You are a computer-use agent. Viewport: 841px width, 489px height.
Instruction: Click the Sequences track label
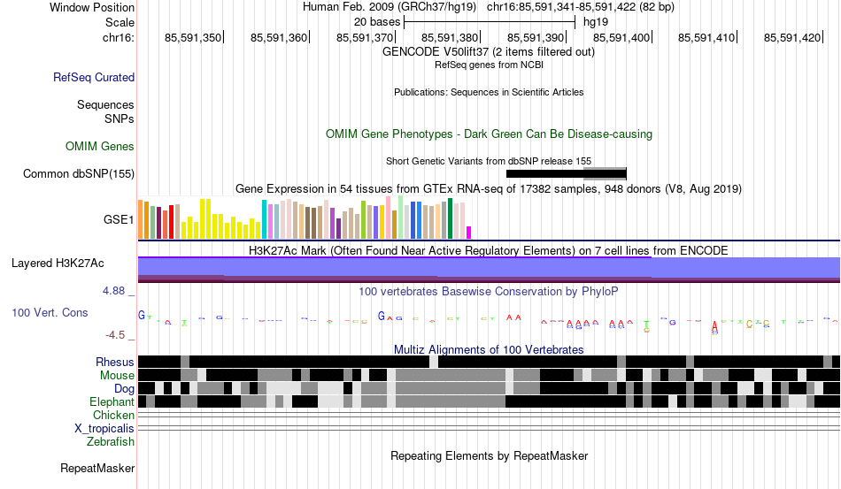coord(105,104)
